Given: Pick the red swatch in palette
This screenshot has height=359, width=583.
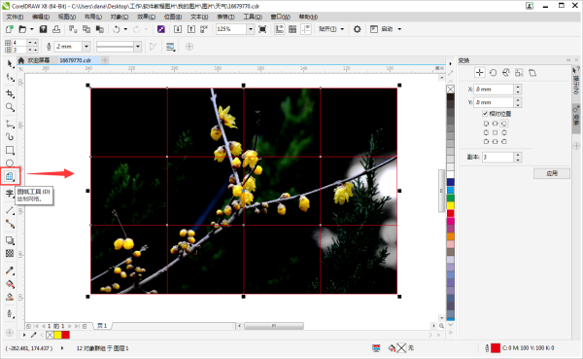Looking at the screenshot, I should coord(450,213).
